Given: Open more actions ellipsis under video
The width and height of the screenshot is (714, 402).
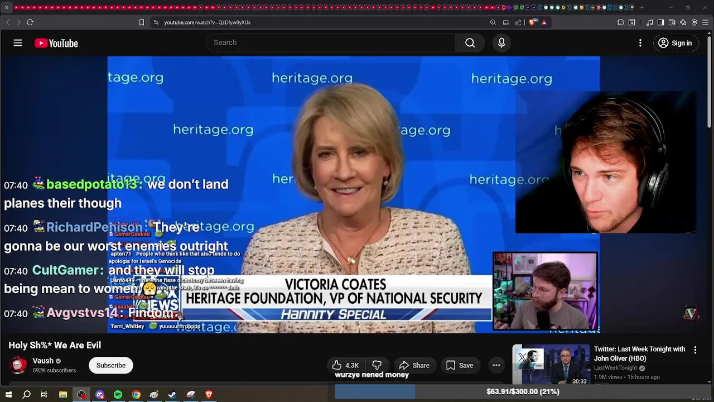Looking at the screenshot, I should click(496, 365).
